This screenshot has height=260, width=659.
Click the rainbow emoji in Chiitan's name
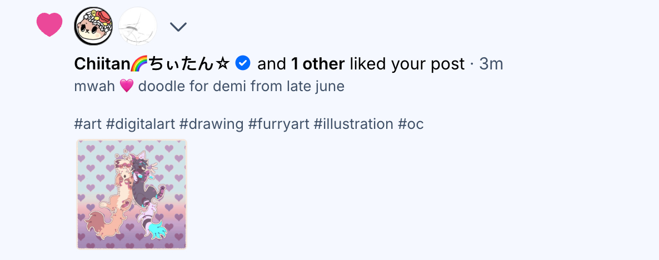[x=137, y=64]
